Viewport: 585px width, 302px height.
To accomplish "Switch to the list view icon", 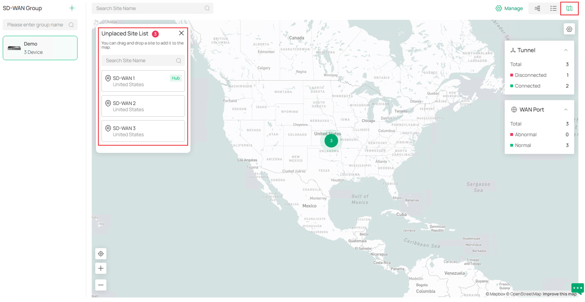I will click(553, 8).
